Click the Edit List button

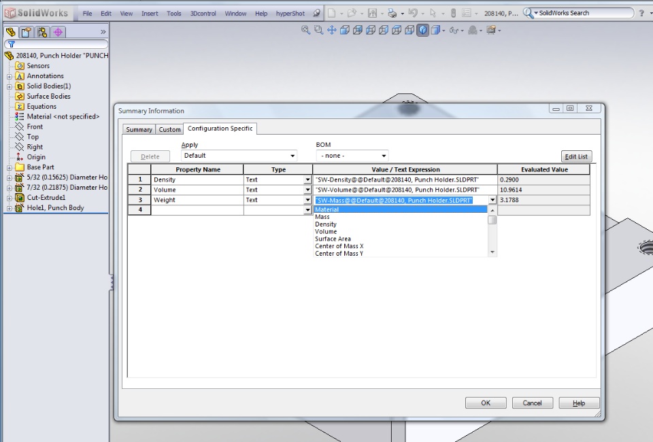click(576, 156)
